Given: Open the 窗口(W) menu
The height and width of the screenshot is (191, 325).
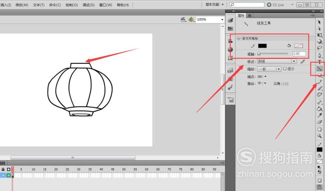Looking at the screenshot, I should [x=105, y=5].
